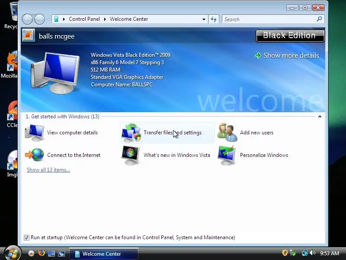This screenshot has height=260, width=346.
Task: Click the Control Panel breadcrumb
Action: [84, 19]
